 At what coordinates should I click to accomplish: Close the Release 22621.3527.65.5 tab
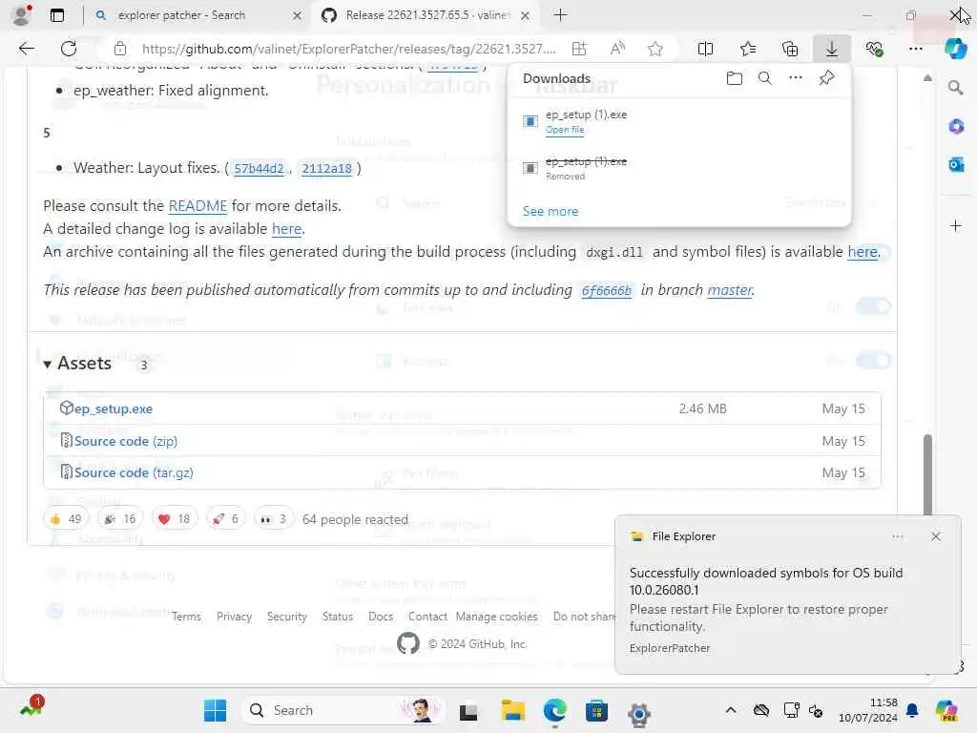(526, 15)
